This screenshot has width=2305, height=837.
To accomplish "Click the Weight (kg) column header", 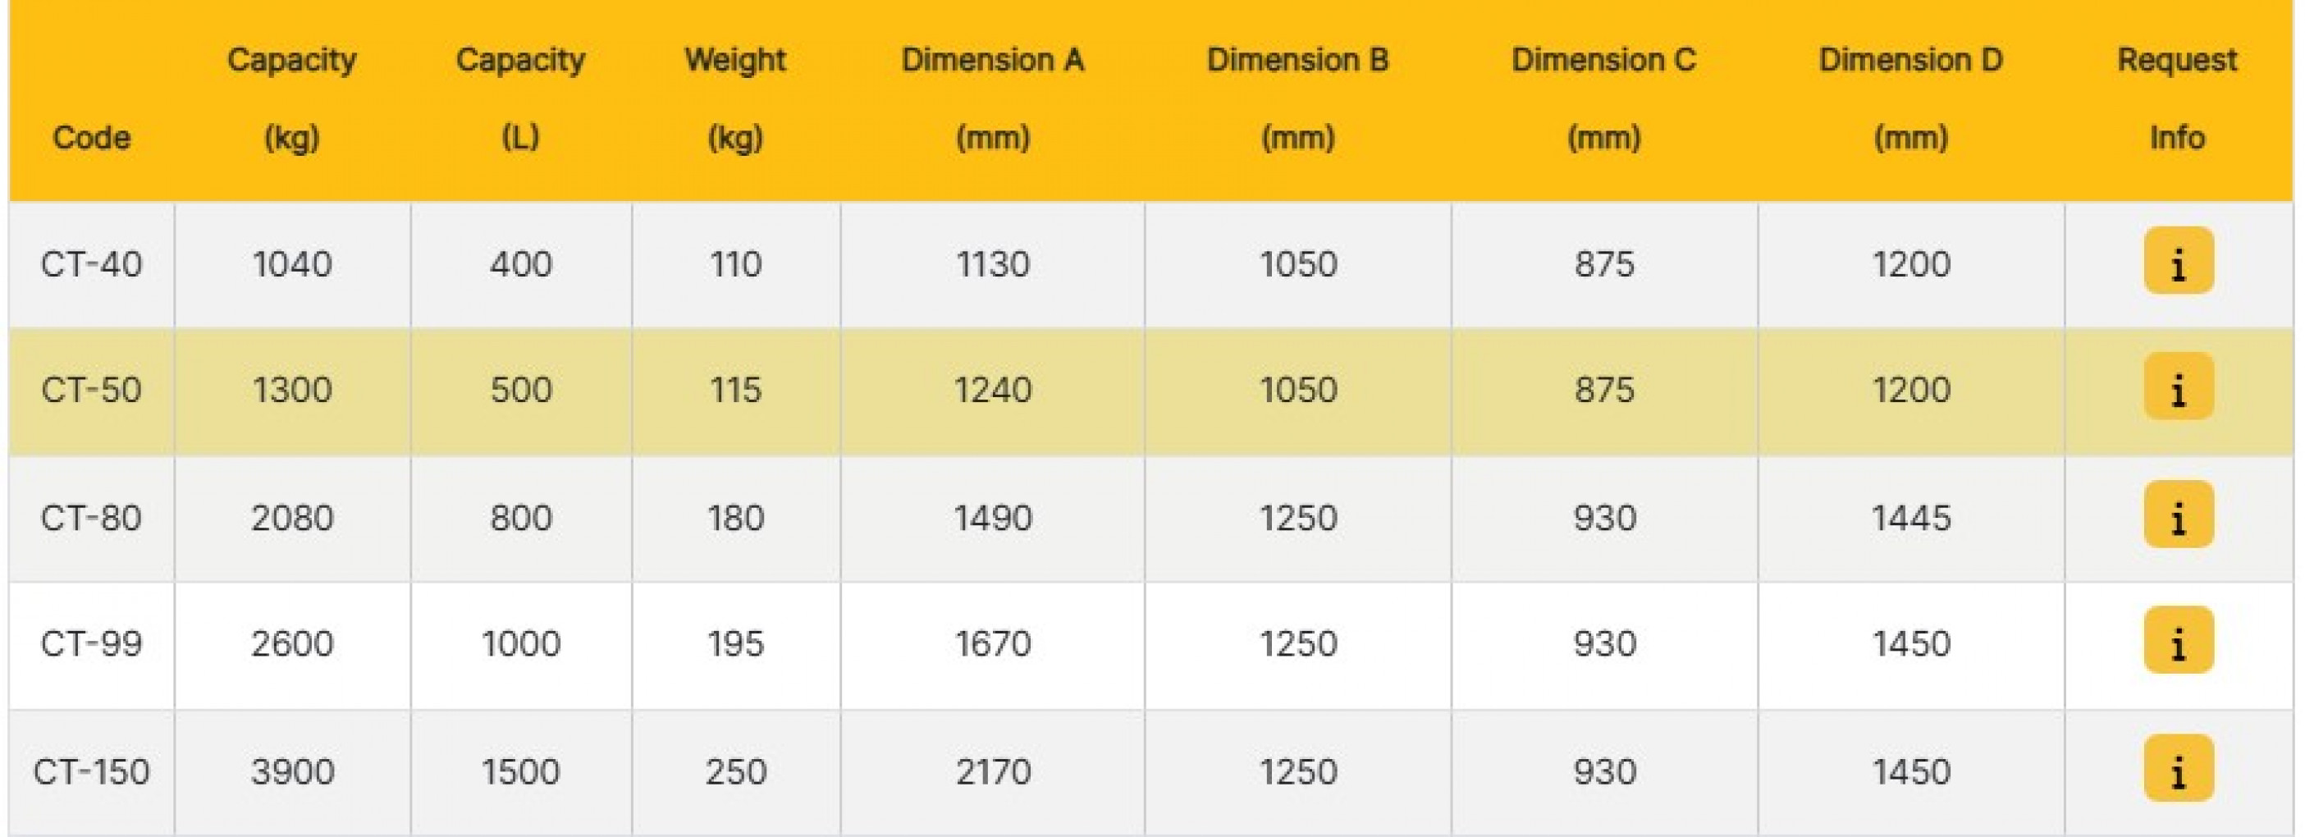I will click(735, 98).
